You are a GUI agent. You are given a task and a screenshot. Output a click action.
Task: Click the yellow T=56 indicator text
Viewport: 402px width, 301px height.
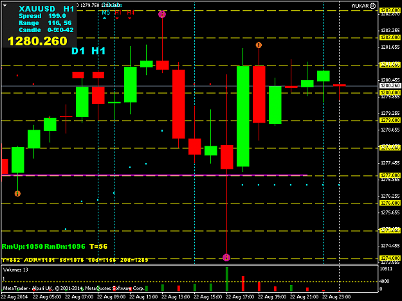(x=98, y=246)
